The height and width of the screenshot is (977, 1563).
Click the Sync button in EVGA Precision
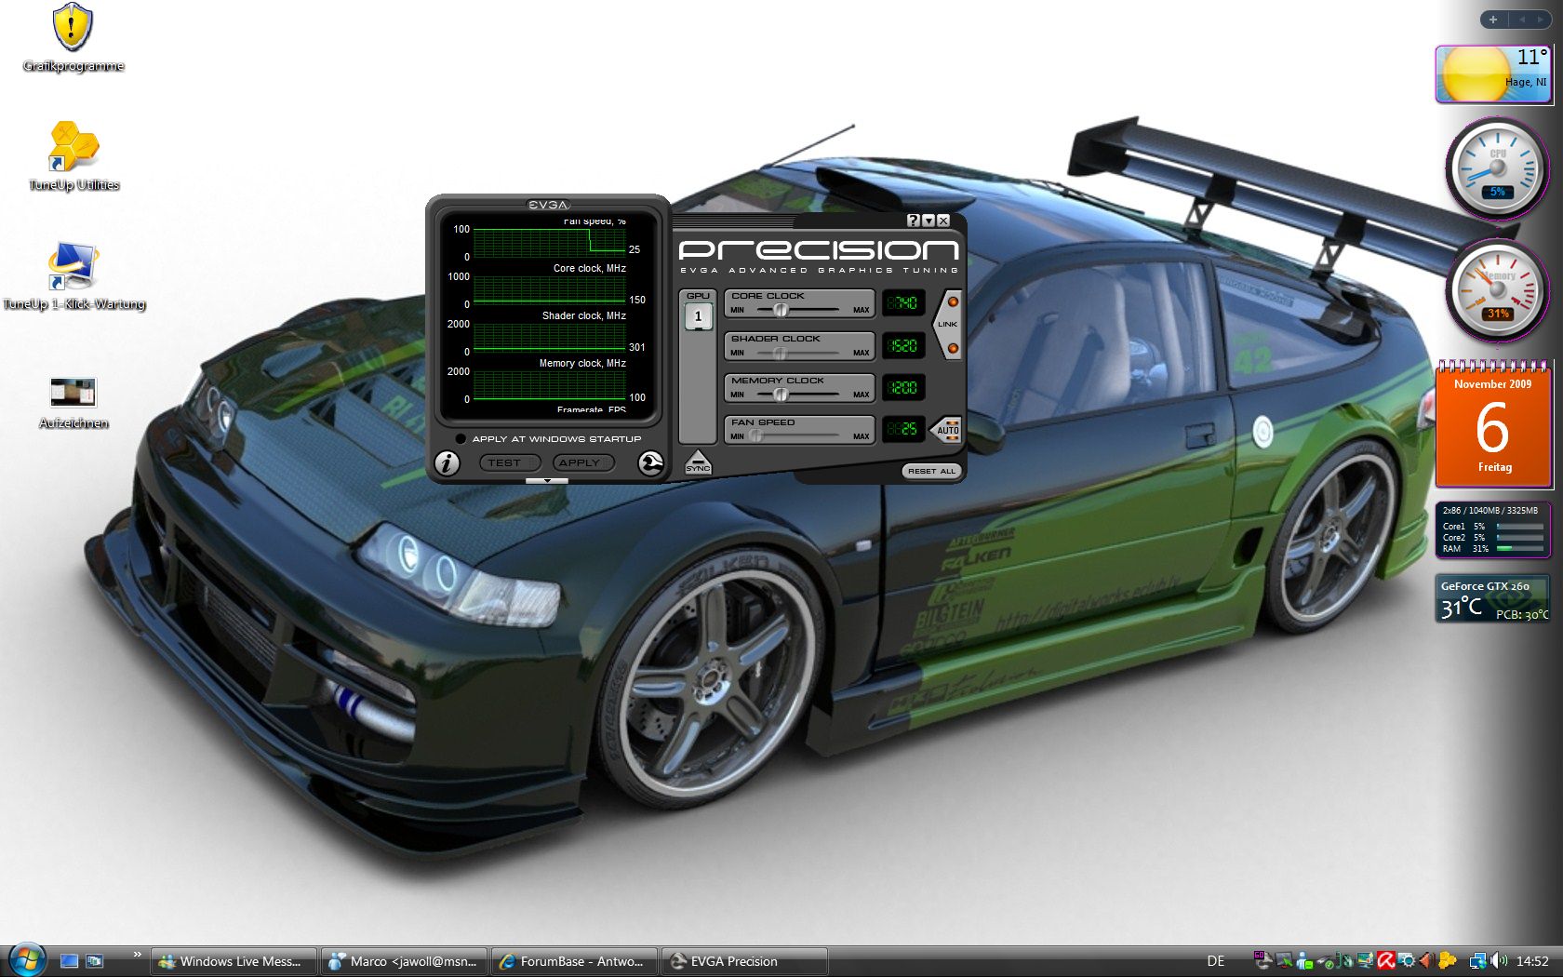698,462
